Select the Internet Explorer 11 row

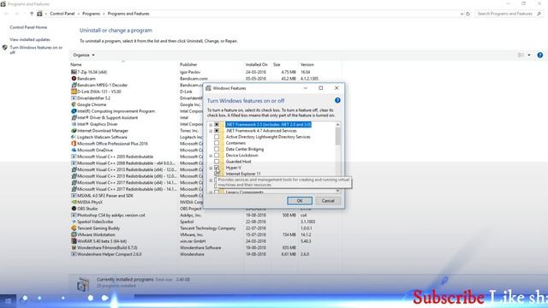click(243, 174)
